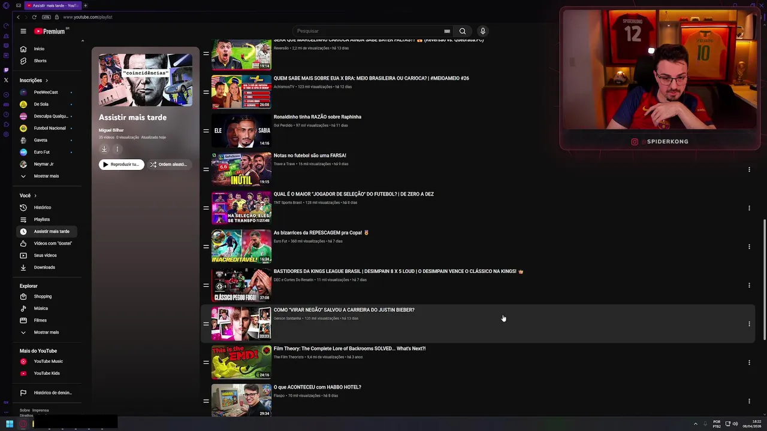Select Assistir mais tarde sidebar item
Image resolution: width=767 pixels, height=431 pixels.
pos(48,231)
